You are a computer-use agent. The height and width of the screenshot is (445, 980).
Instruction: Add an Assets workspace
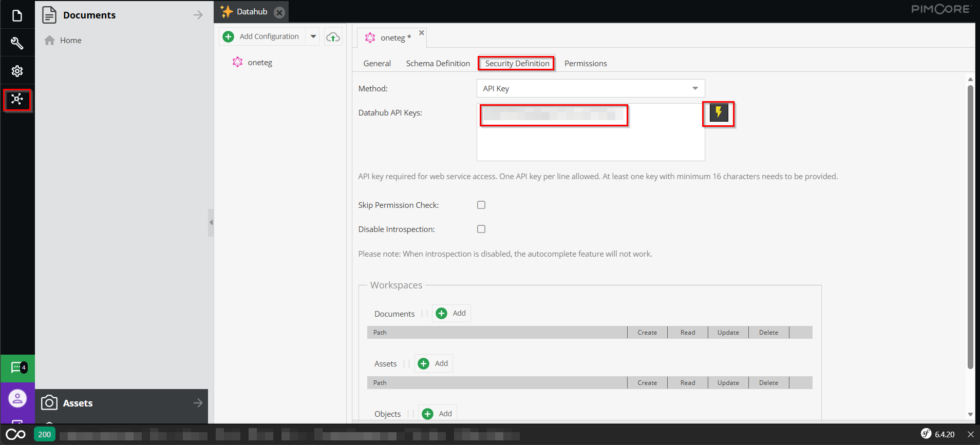pos(434,363)
